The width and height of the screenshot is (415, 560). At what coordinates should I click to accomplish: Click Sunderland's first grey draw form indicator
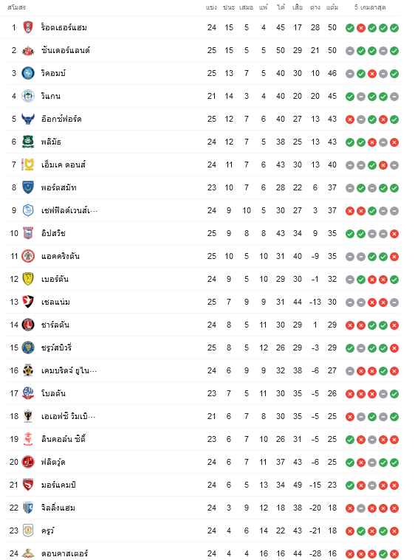point(350,51)
